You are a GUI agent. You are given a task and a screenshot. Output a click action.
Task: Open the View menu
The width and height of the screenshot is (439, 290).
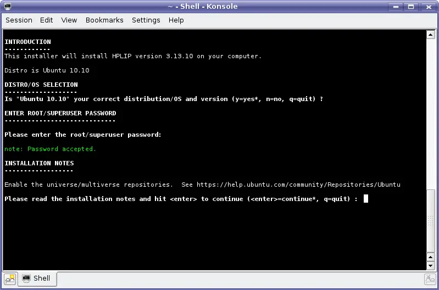tap(69, 20)
